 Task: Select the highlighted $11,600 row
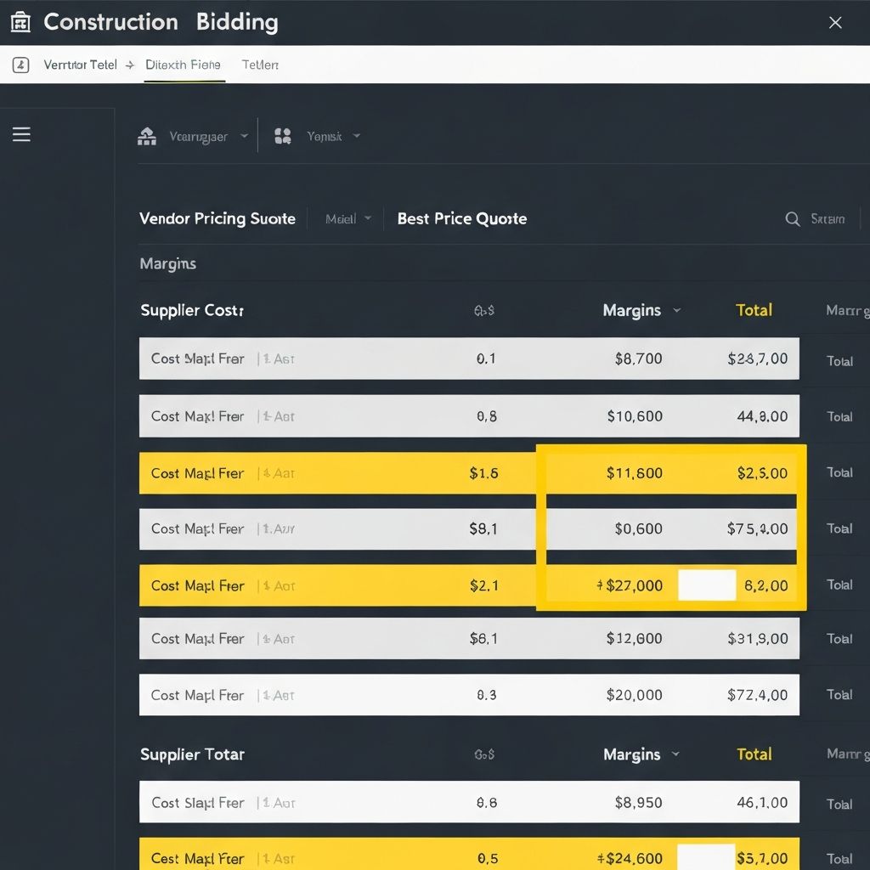click(467, 472)
